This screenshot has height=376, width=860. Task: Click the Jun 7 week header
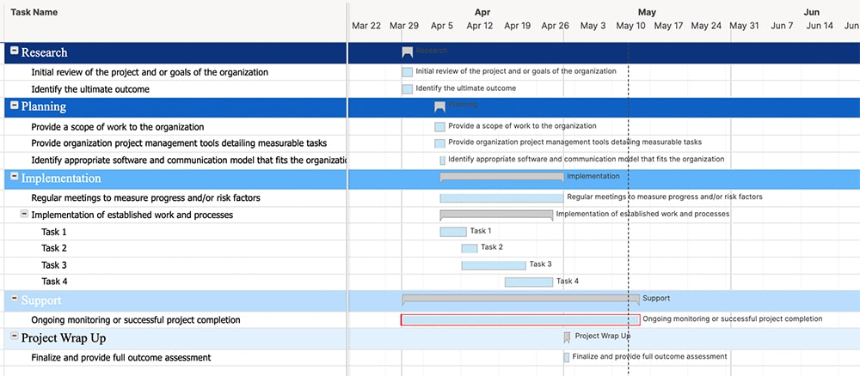[x=782, y=26]
